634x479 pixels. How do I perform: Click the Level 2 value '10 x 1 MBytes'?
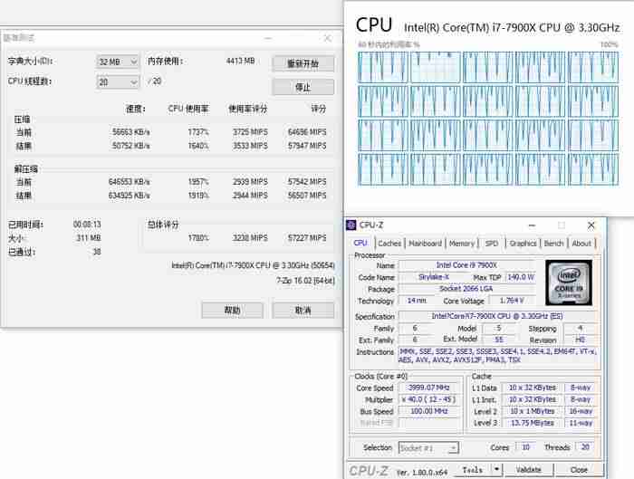point(533,411)
